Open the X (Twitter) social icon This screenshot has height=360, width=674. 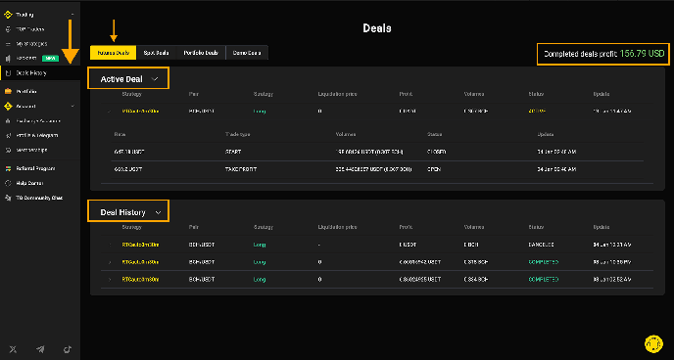click(x=14, y=349)
